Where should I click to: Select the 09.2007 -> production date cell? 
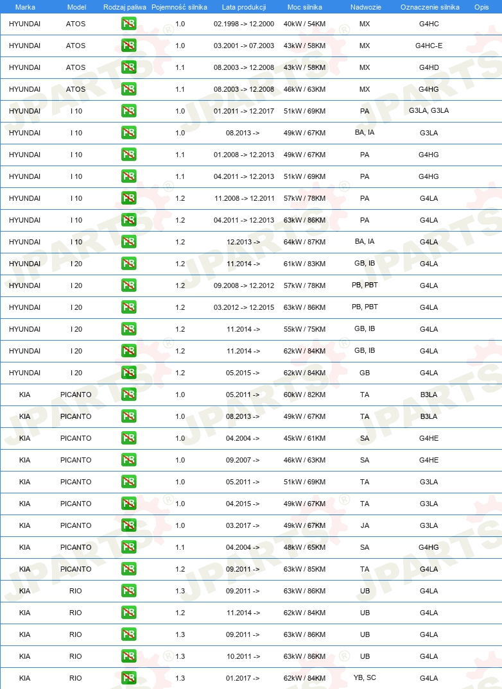[x=243, y=460]
